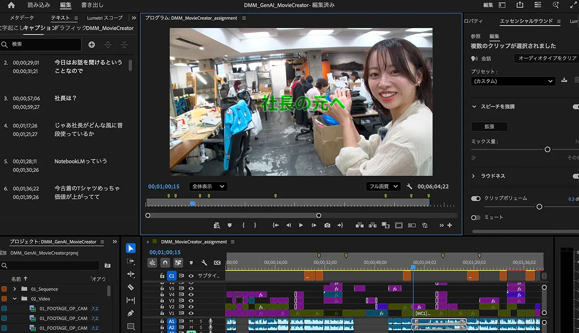Open Button Editor plus icon
Viewport: 579px width, 333px height.
point(449,225)
